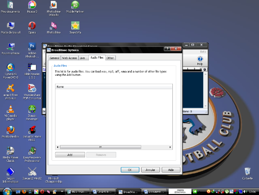
Task: Click the Help icon in BroadWave window
Action: [200, 59]
